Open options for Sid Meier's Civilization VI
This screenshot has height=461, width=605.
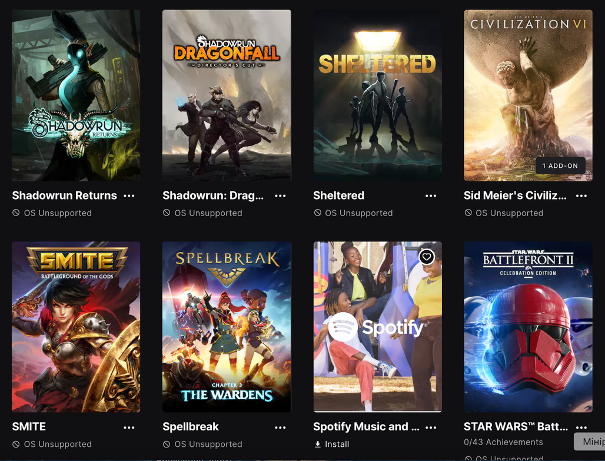pos(581,195)
